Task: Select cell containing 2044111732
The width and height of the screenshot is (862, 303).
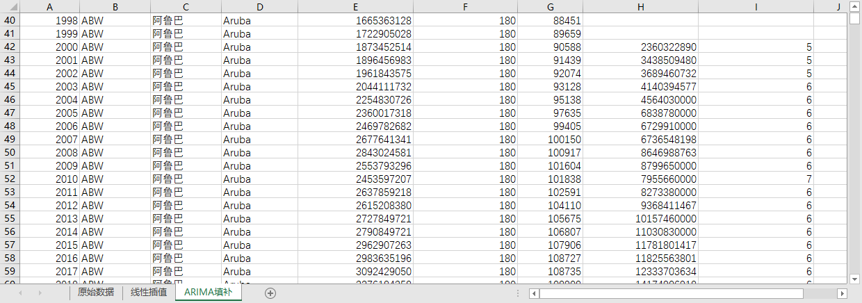Action: point(356,87)
